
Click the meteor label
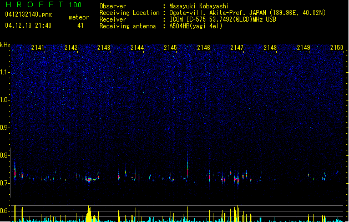click(79, 17)
